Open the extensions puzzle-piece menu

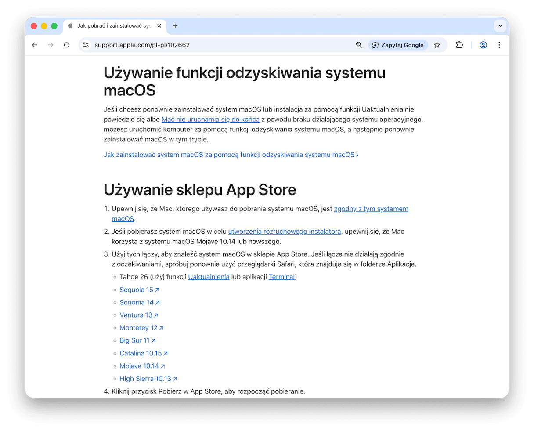[459, 45]
